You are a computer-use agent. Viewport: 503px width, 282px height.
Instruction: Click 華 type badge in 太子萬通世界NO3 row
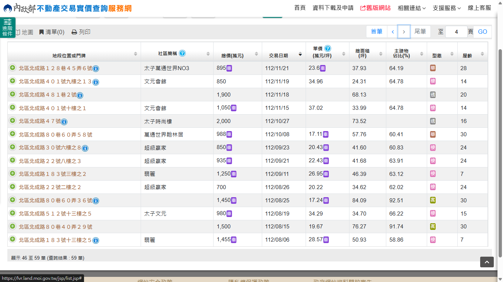(433, 68)
